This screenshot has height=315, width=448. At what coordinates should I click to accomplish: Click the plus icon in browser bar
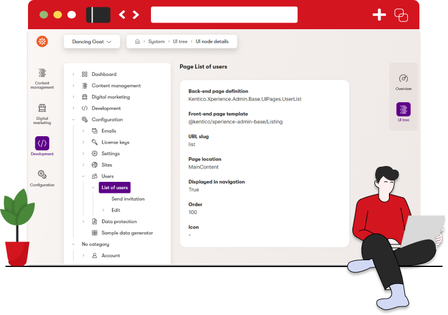pyautogui.click(x=379, y=15)
